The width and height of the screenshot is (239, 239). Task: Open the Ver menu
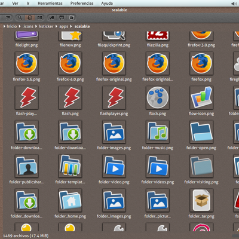tap(15, 3)
